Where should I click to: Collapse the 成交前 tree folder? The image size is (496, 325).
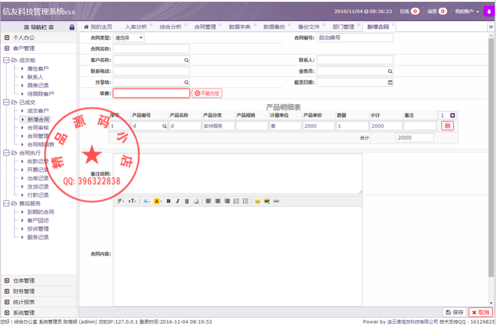[x=6, y=60]
